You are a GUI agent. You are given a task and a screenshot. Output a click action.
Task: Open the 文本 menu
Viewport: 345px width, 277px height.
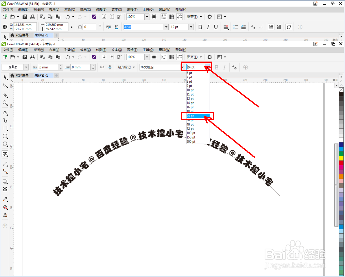click(x=116, y=49)
